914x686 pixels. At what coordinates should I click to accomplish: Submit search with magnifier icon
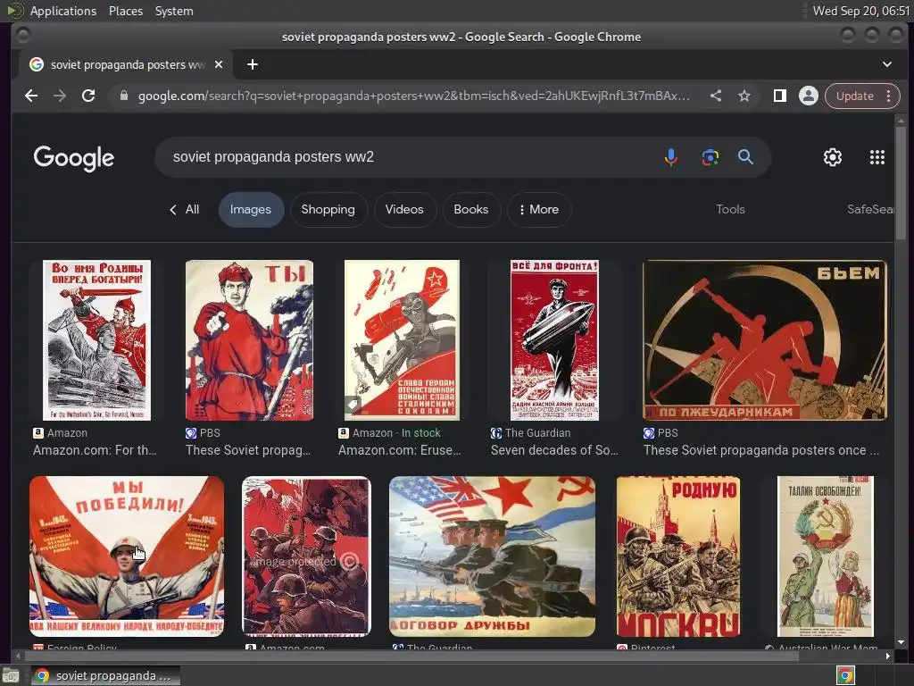point(745,157)
